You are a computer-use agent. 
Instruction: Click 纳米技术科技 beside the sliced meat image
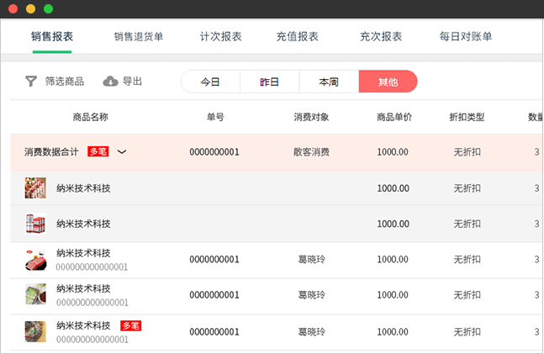click(x=83, y=253)
